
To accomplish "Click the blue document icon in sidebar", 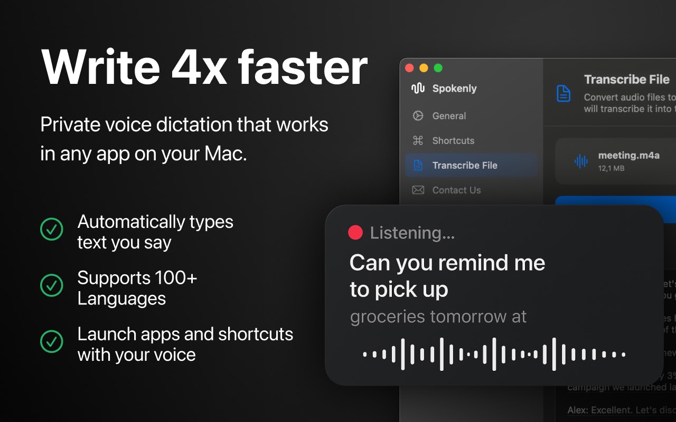I will pos(418,166).
